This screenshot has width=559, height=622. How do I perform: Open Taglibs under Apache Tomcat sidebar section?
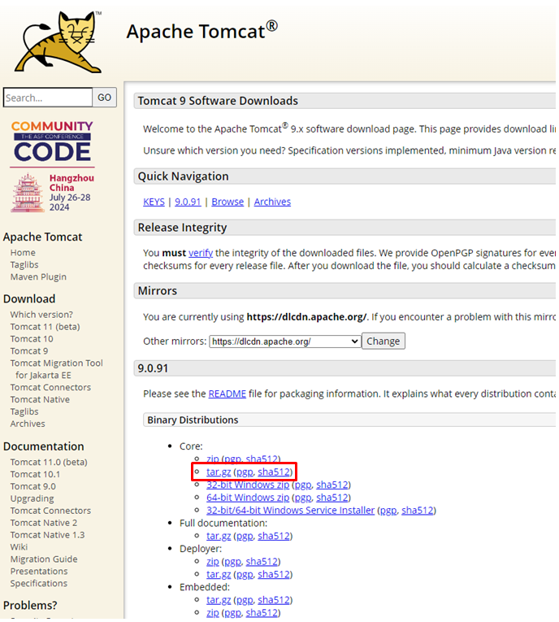(x=24, y=264)
